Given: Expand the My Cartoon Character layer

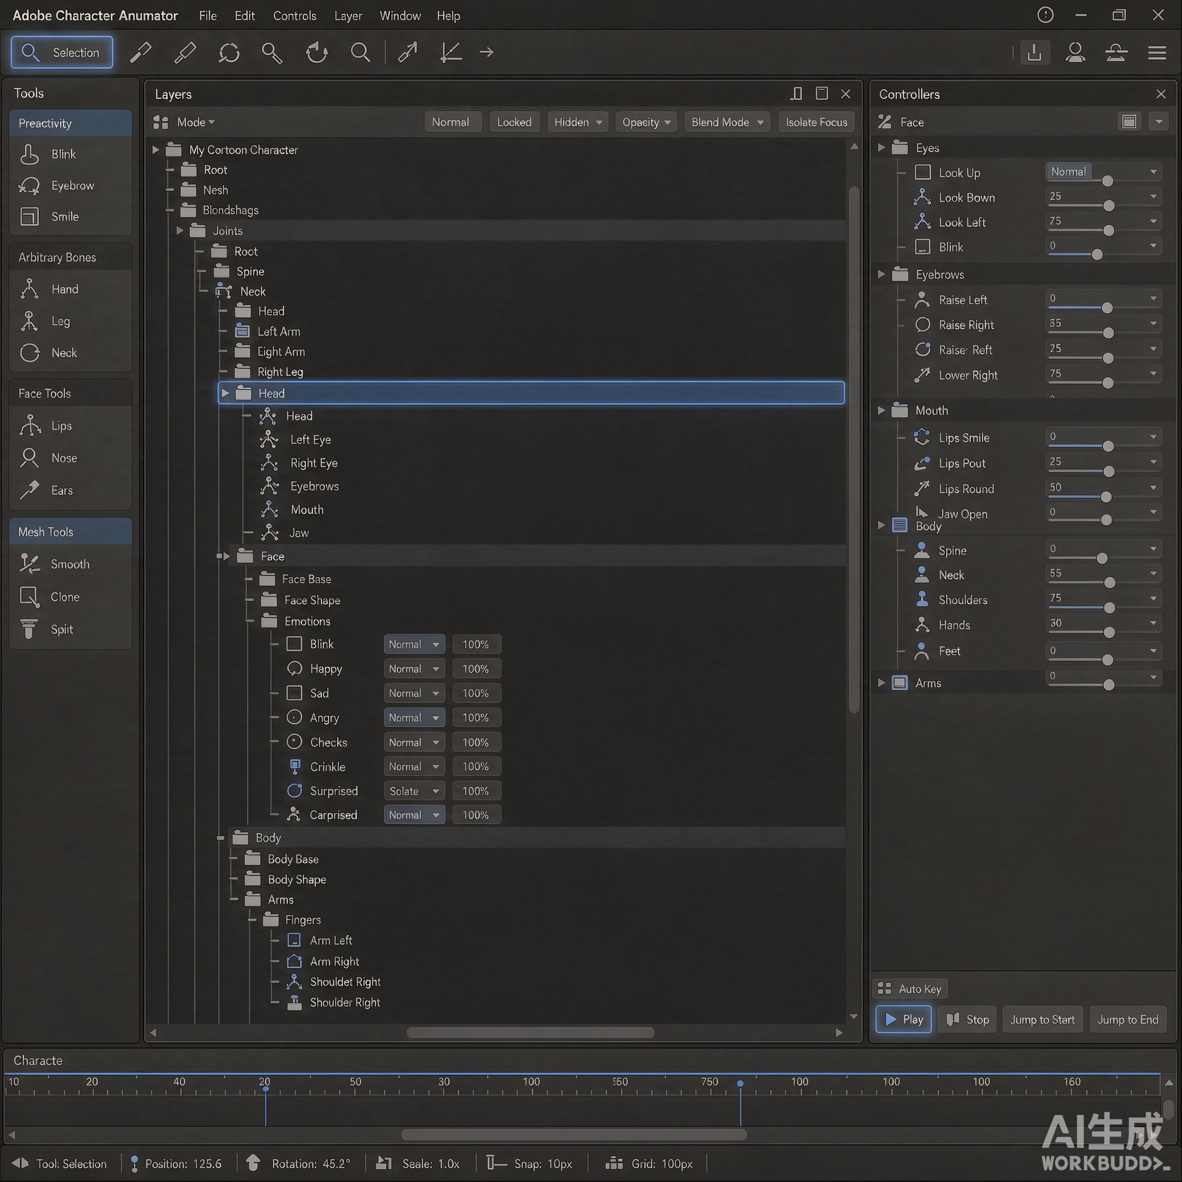Looking at the screenshot, I should point(155,149).
